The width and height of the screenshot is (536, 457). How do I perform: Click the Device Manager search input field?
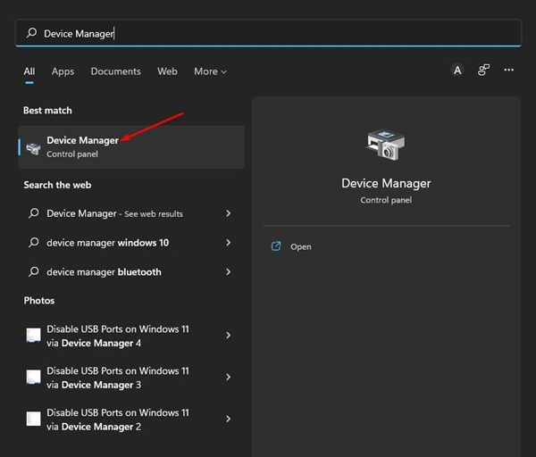[268, 33]
